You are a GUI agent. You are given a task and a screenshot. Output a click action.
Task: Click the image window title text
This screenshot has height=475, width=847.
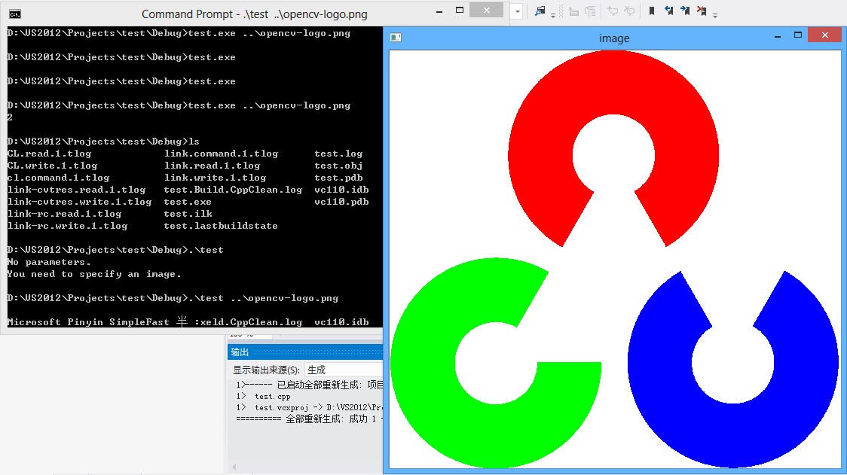(614, 38)
